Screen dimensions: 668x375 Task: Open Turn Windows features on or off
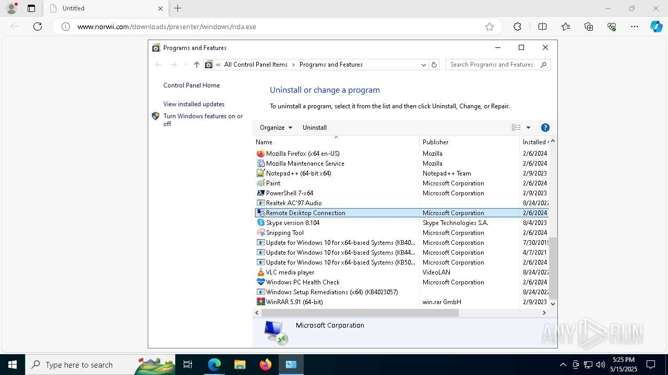pos(203,120)
